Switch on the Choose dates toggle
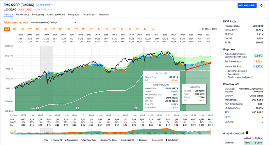Image resolution: width=269 pixels, height=145 pixels. click(x=201, y=29)
